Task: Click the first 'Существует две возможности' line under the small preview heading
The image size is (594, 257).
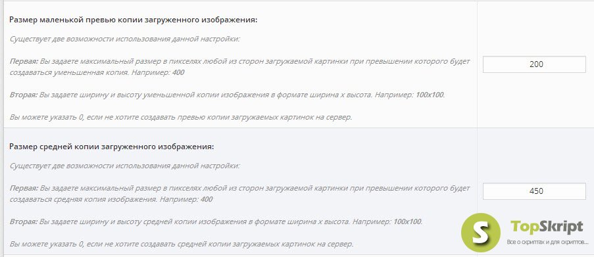Action: tap(124, 39)
